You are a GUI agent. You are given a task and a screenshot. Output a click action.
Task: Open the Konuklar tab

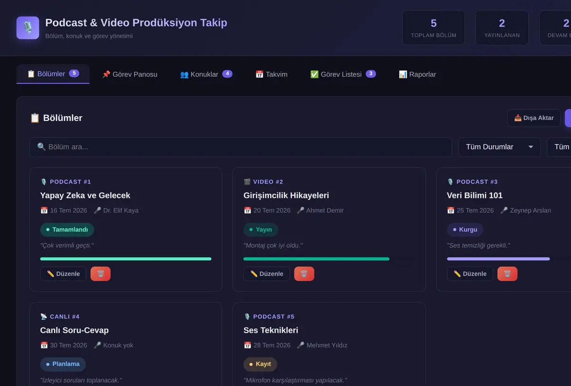pyautogui.click(x=206, y=74)
